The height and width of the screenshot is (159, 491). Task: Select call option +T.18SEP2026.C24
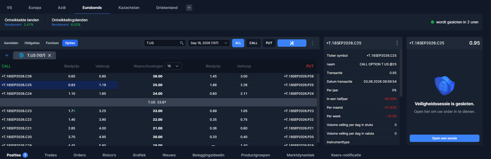pos(17,94)
